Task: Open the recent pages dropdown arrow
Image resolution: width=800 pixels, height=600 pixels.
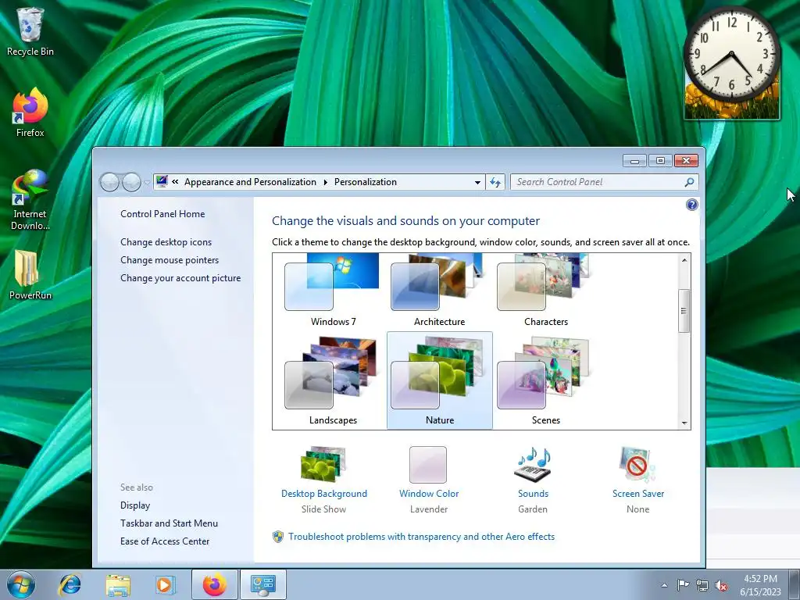Action: click(147, 182)
